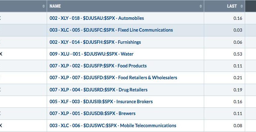Open the Fixed Line Communications link
The image size is (256, 132).
pos(111,30)
